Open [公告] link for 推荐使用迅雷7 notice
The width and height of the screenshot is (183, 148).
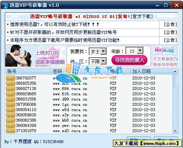[170, 24]
